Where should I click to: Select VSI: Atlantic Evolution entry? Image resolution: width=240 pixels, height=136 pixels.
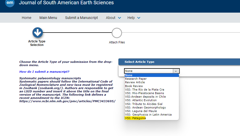pos(152,100)
